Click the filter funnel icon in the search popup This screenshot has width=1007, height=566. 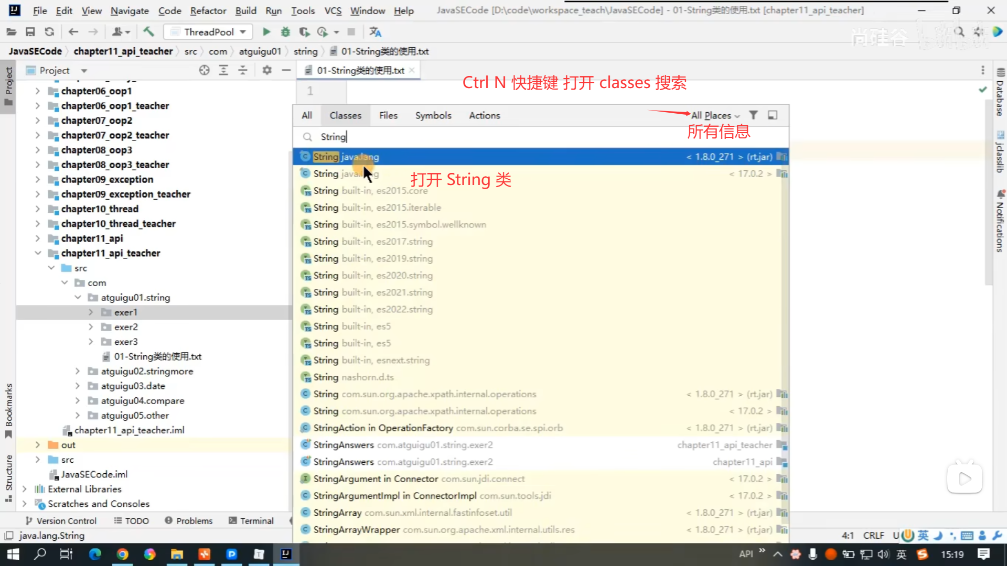click(753, 115)
